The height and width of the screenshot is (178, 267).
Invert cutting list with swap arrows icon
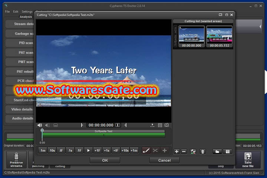pyautogui.click(x=193, y=151)
